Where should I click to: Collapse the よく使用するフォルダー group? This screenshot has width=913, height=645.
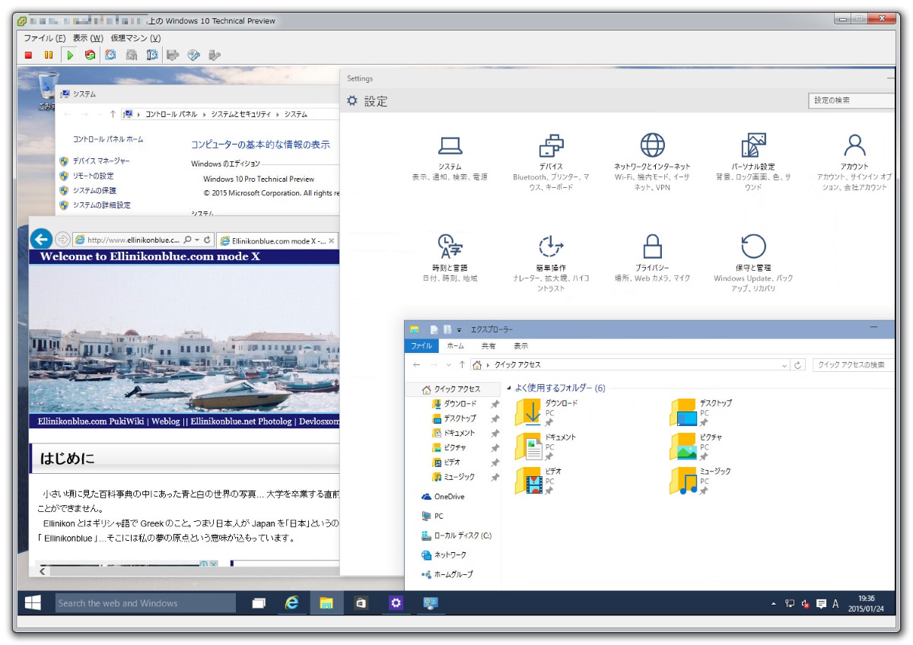[508, 388]
